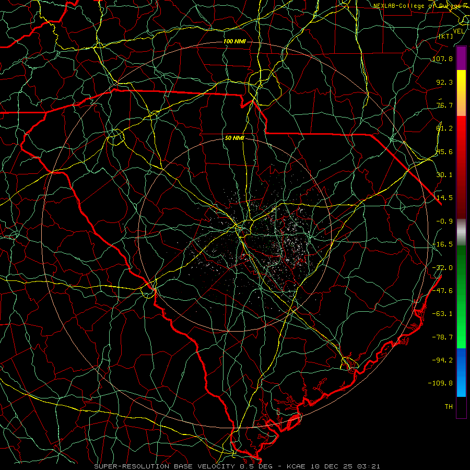The image size is (470, 470).
Task: Click the 92.3 scale value
Action: 444,82
